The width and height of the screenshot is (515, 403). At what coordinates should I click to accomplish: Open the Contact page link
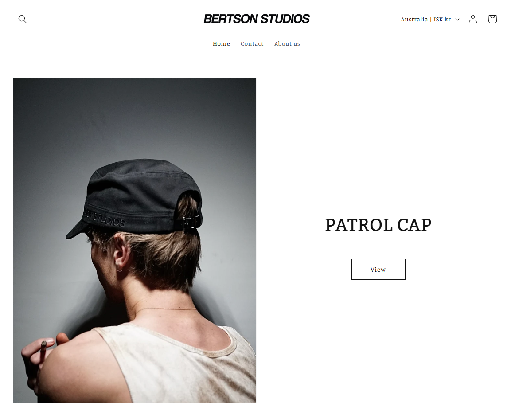252,44
